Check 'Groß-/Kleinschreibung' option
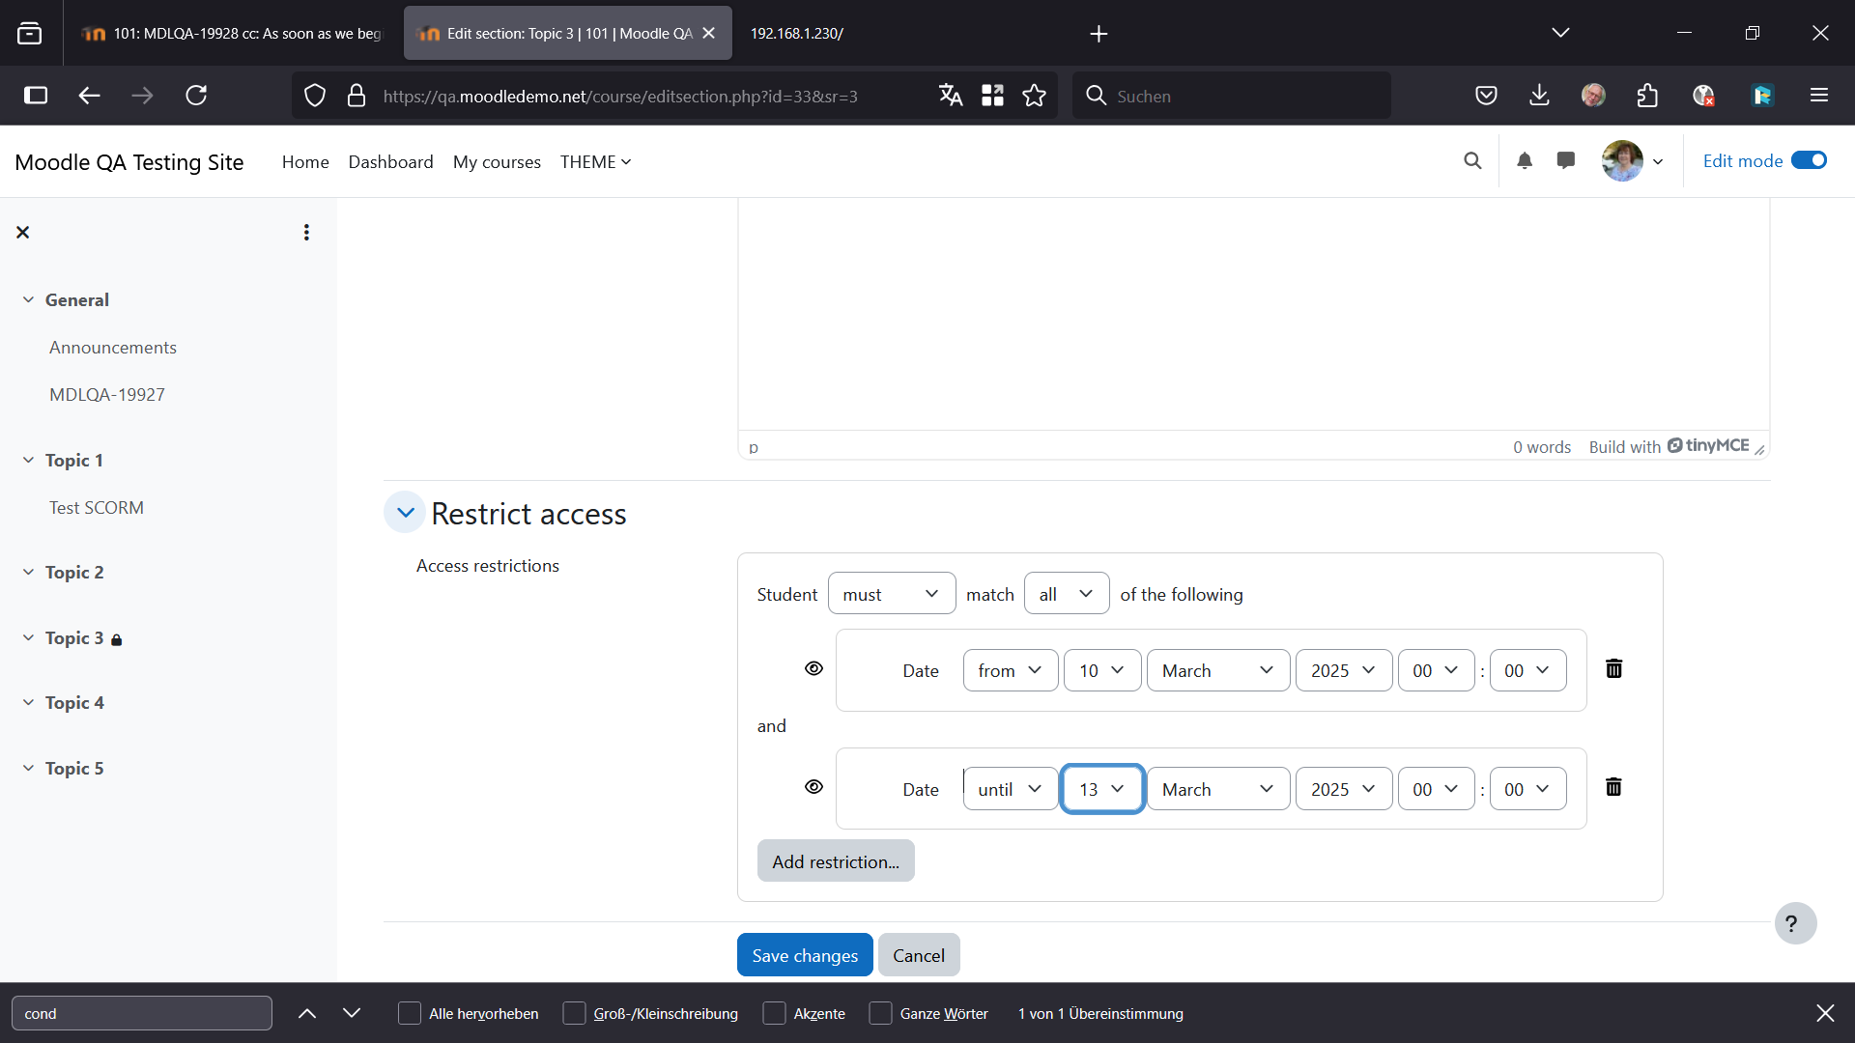Viewport: 1855px width, 1043px height. pyautogui.click(x=574, y=1013)
